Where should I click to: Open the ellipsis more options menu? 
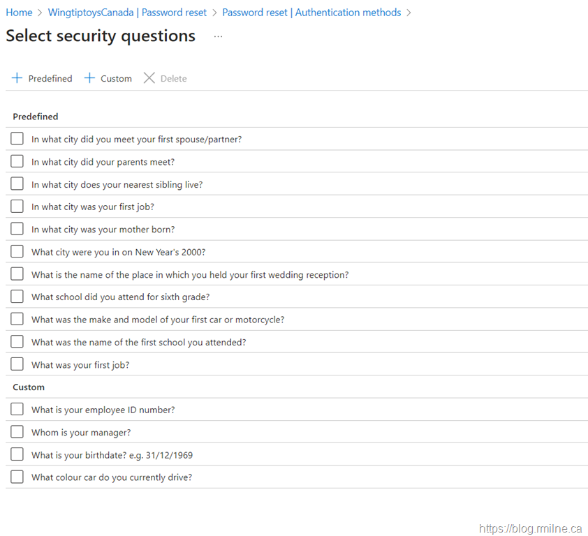click(218, 36)
